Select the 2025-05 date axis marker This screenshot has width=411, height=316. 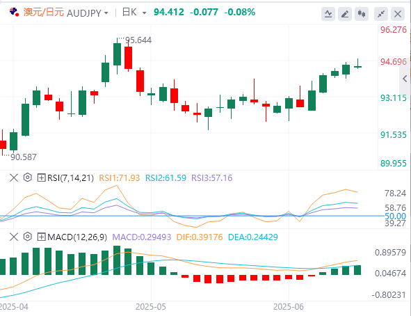151,307
